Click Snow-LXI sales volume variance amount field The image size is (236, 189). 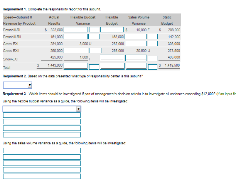pyautogui.click(x=136, y=58)
